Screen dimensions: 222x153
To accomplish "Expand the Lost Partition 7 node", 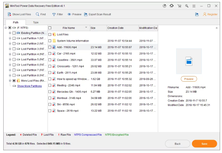I will [10, 70].
